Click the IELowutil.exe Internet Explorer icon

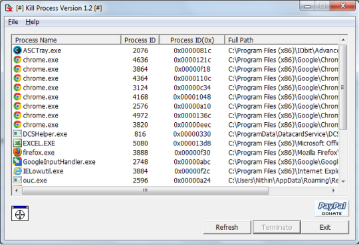coord(17,171)
